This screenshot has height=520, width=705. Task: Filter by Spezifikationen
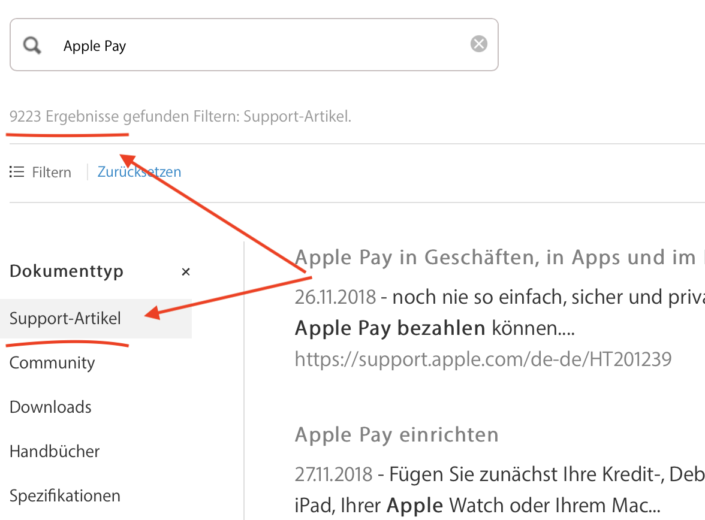tap(65, 495)
